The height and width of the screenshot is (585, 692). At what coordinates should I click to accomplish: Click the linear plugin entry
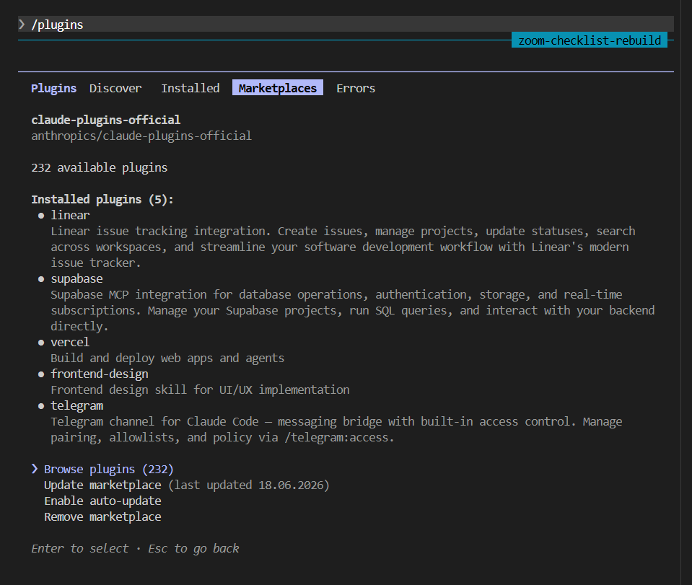(x=70, y=215)
